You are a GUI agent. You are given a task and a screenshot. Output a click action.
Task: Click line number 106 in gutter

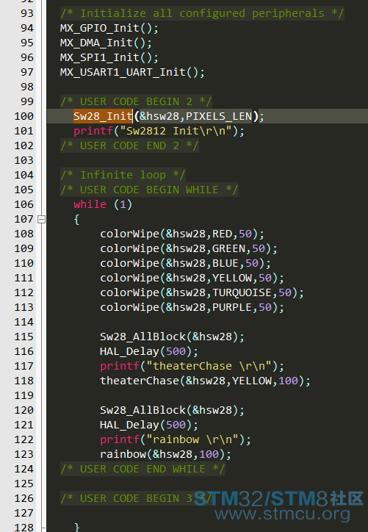(24, 204)
